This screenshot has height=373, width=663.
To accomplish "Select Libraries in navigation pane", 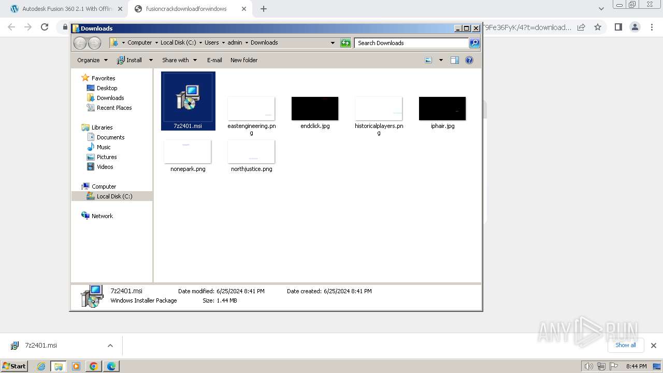I will click(102, 127).
